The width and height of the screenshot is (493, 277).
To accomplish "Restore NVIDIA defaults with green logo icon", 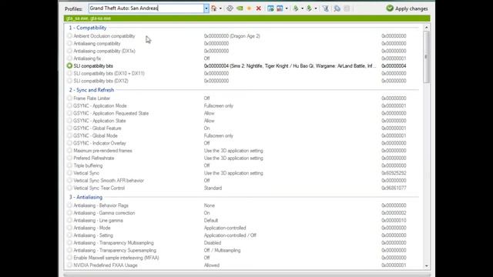I will pyautogui.click(x=240, y=8).
